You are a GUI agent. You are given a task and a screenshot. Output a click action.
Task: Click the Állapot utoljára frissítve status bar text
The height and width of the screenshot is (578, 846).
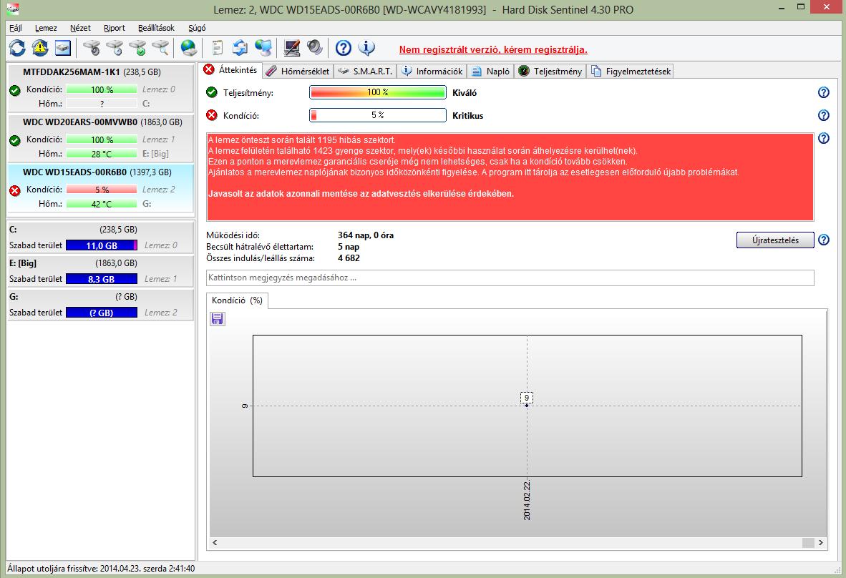(x=101, y=568)
